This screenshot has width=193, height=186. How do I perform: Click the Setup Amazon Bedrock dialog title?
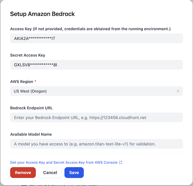[43, 14]
